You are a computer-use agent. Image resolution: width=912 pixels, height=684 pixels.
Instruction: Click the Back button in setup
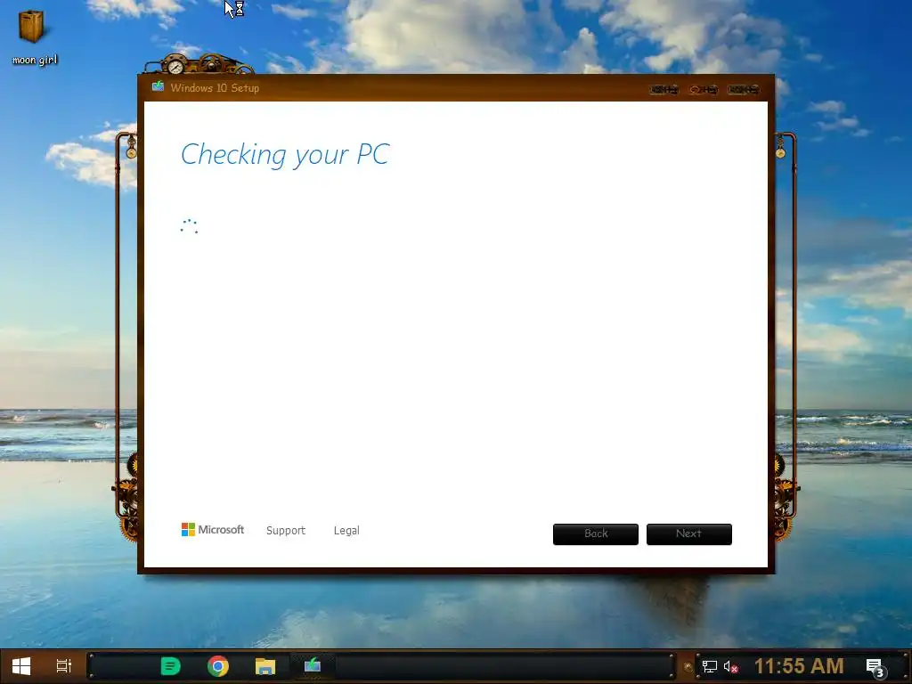(x=596, y=534)
